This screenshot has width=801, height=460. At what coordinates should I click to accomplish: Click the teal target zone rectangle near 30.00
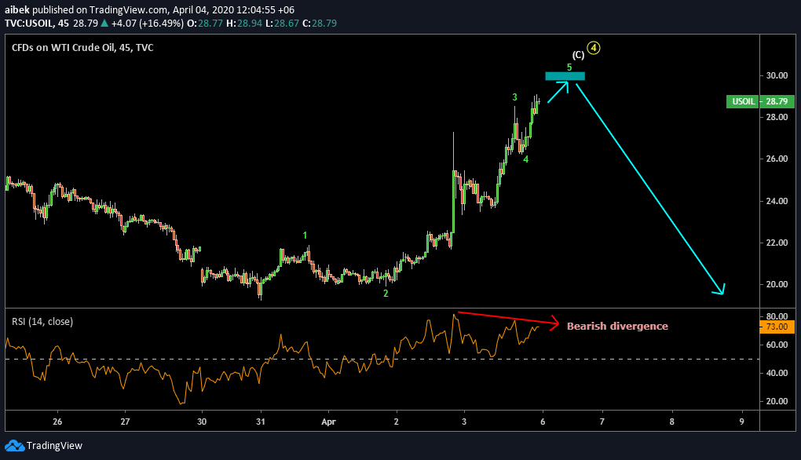[x=565, y=76]
